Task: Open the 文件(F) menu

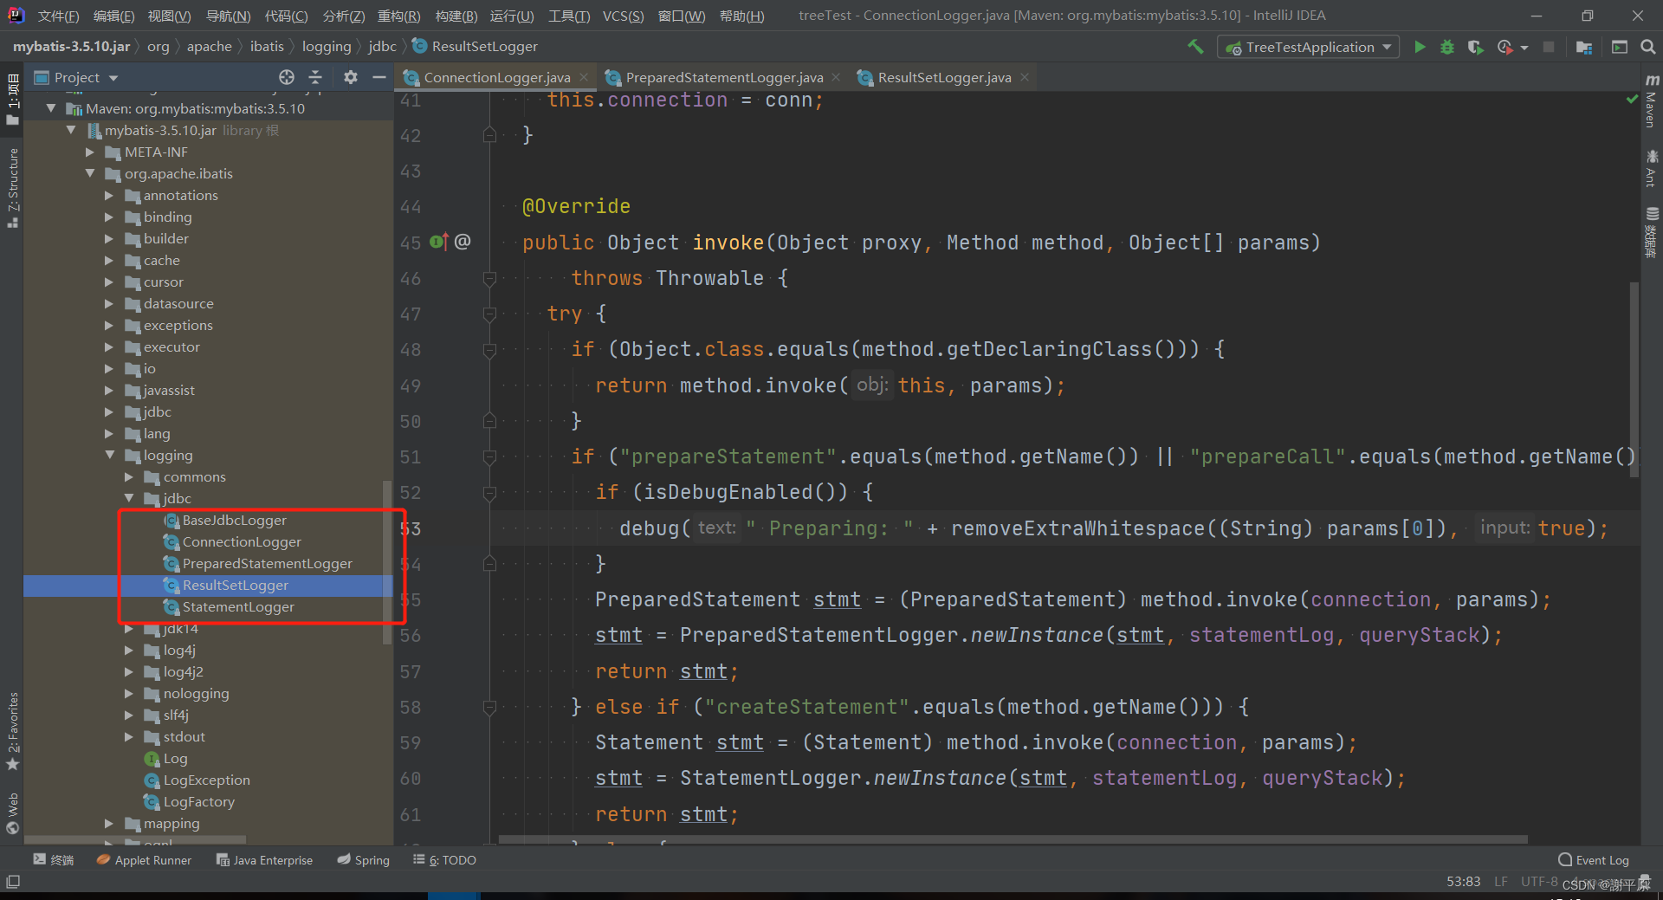Action: (58, 16)
